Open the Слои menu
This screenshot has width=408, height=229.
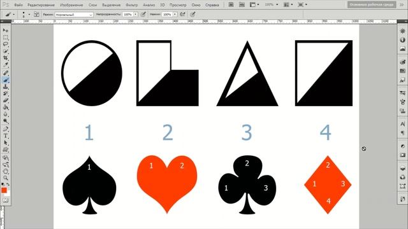[x=92, y=5]
